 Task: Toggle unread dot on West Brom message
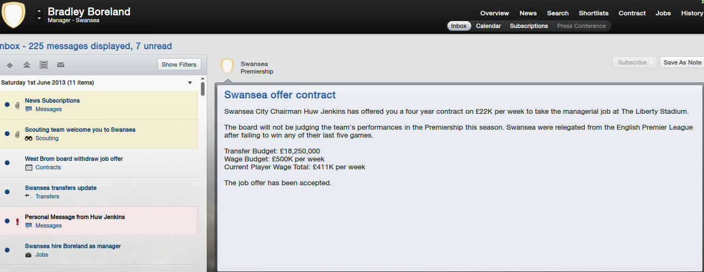7,163
